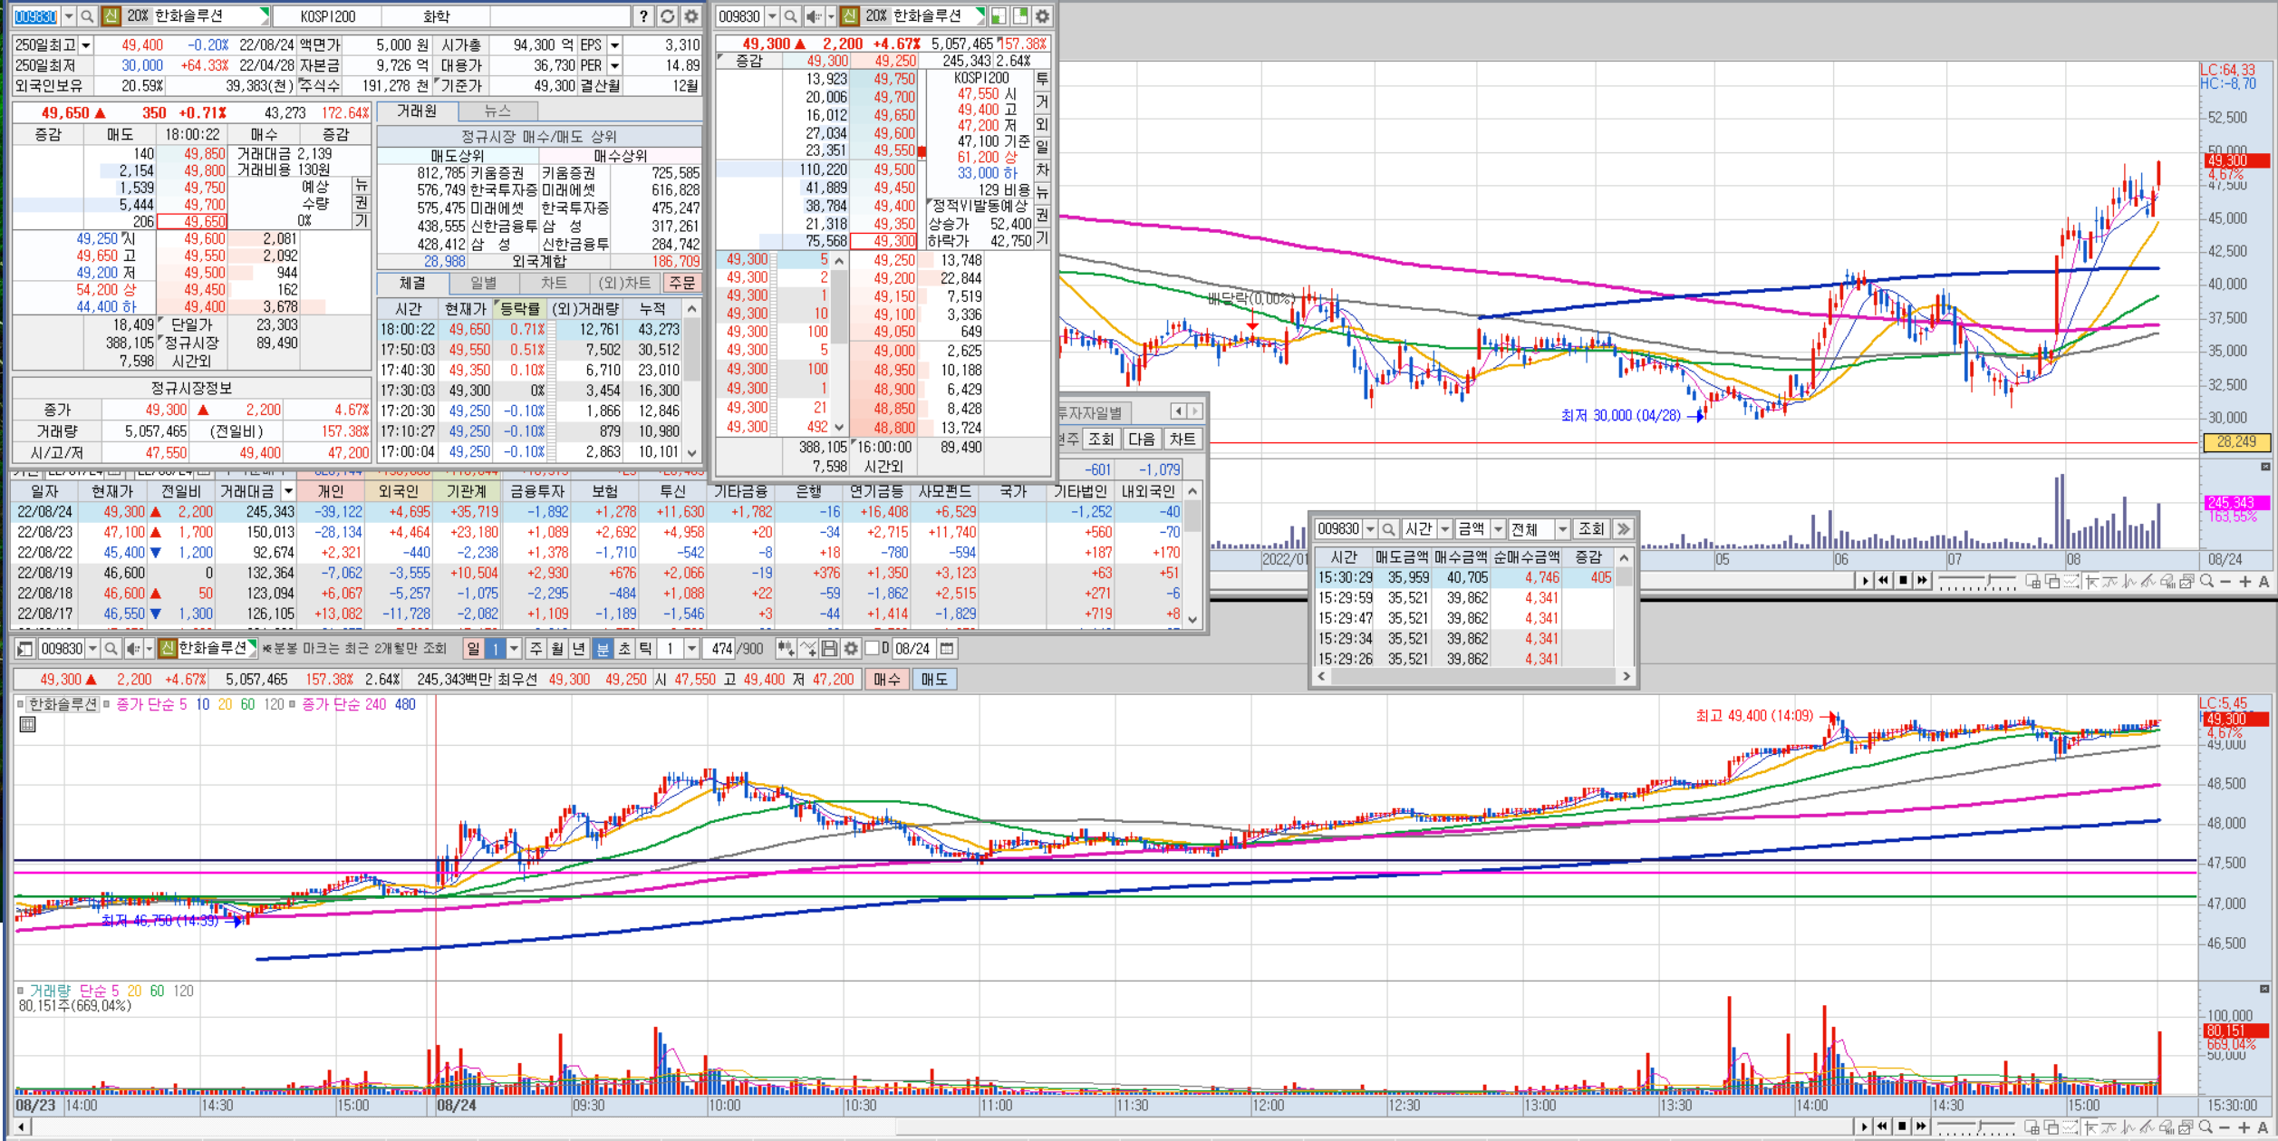Viewport: 2278px width, 1141px height.
Task: Click the search magnifier beside the top-left stock code field
Action: 87,16
